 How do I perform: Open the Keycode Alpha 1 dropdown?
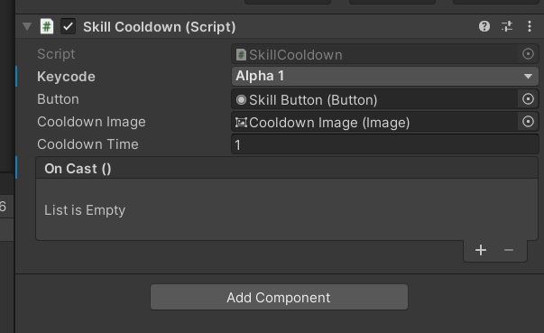click(x=384, y=77)
